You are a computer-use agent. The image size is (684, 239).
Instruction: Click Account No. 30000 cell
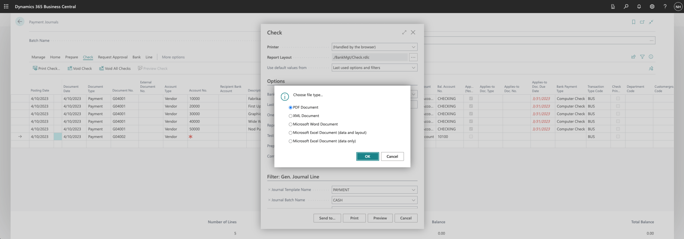[x=203, y=114]
